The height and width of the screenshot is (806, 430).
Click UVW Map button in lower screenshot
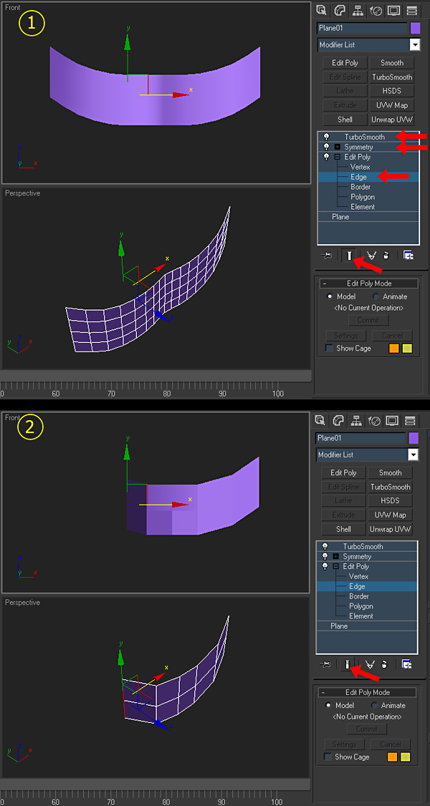[x=391, y=515]
